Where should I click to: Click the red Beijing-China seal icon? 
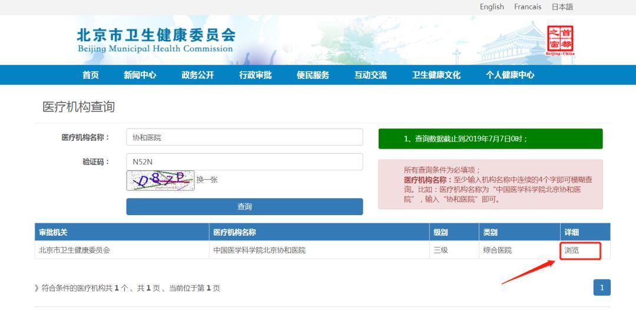560,40
